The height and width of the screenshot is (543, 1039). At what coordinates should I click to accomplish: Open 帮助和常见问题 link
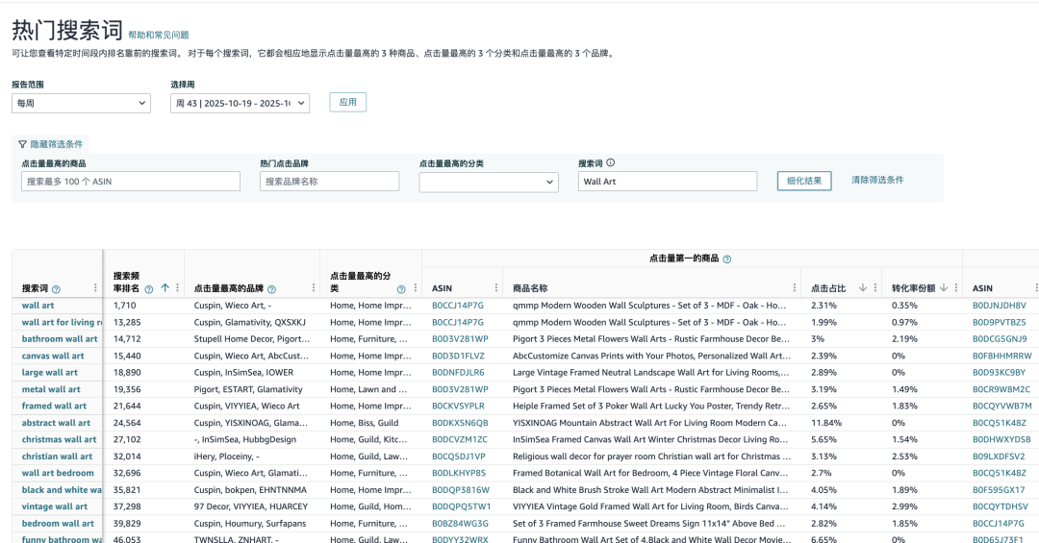pos(159,36)
